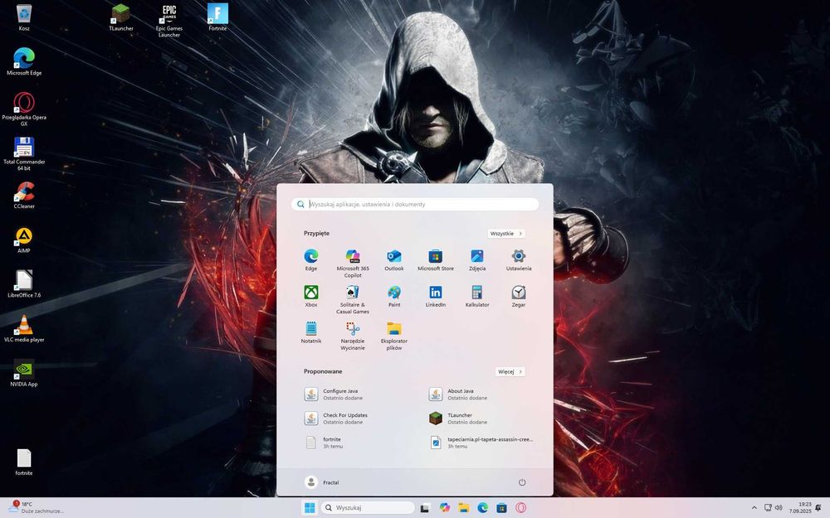Select LibreOffice 7.6 desktop icon
830x518 pixels.
(24, 283)
